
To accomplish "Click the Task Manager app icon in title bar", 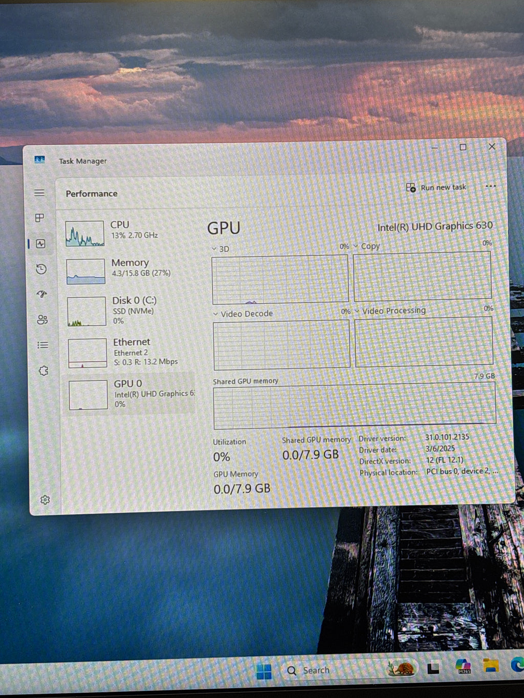I will coord(39,160).
